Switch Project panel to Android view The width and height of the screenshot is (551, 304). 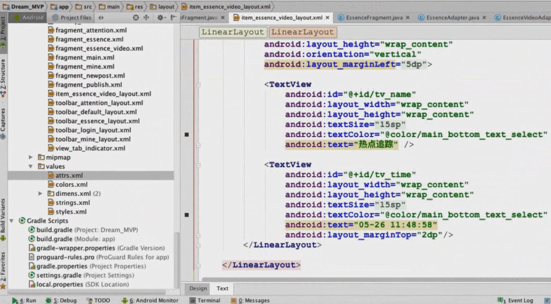(28, 18)
